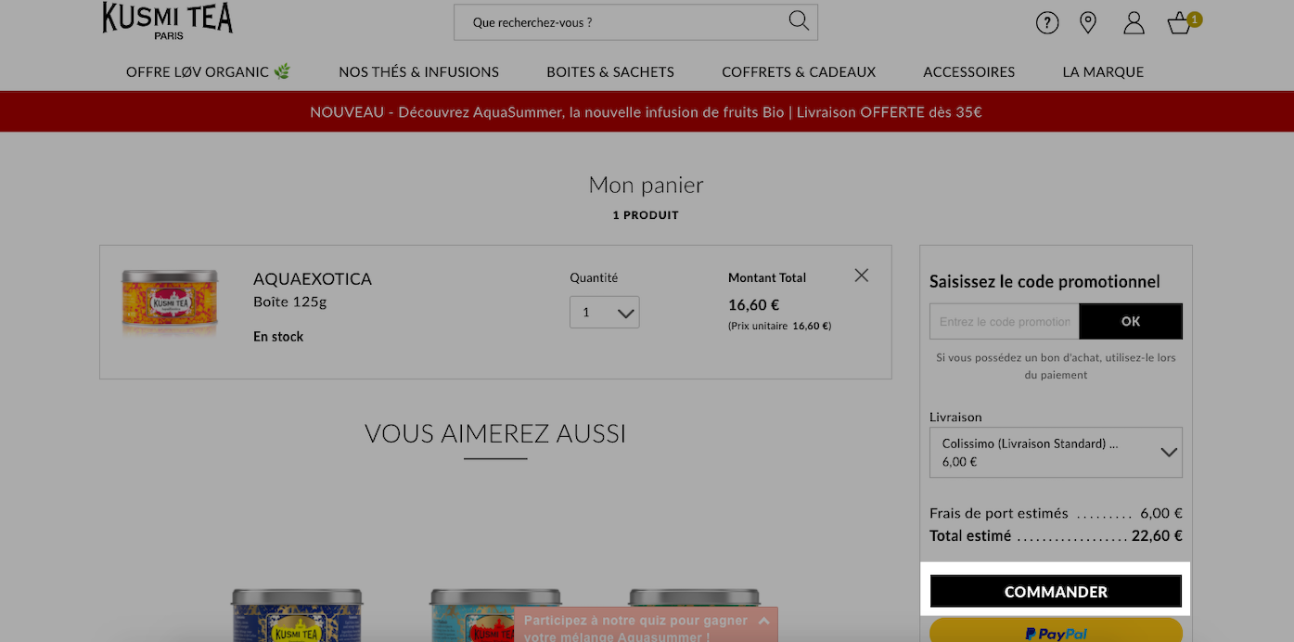Open OFFRE LØV ORGANIC menu
The height and width of the screenshot is (642, 1294).
[x=209, y=71]
